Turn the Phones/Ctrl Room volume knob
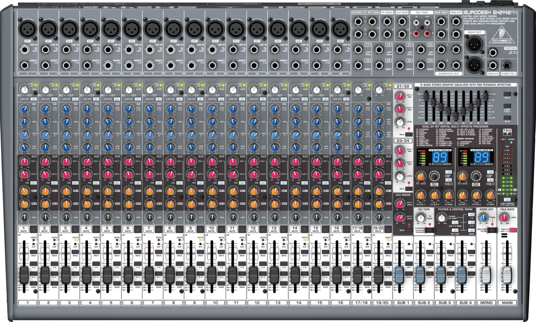Screen dimensions: 536x322 pos(442,218)
